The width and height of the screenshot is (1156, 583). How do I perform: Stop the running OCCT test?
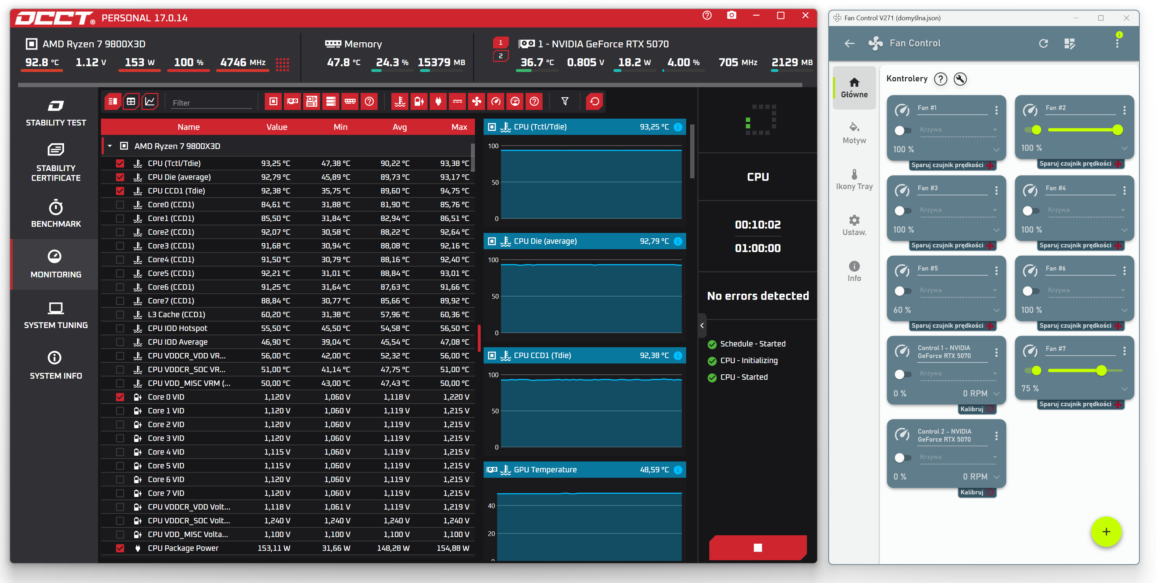[x=758, y=548]
